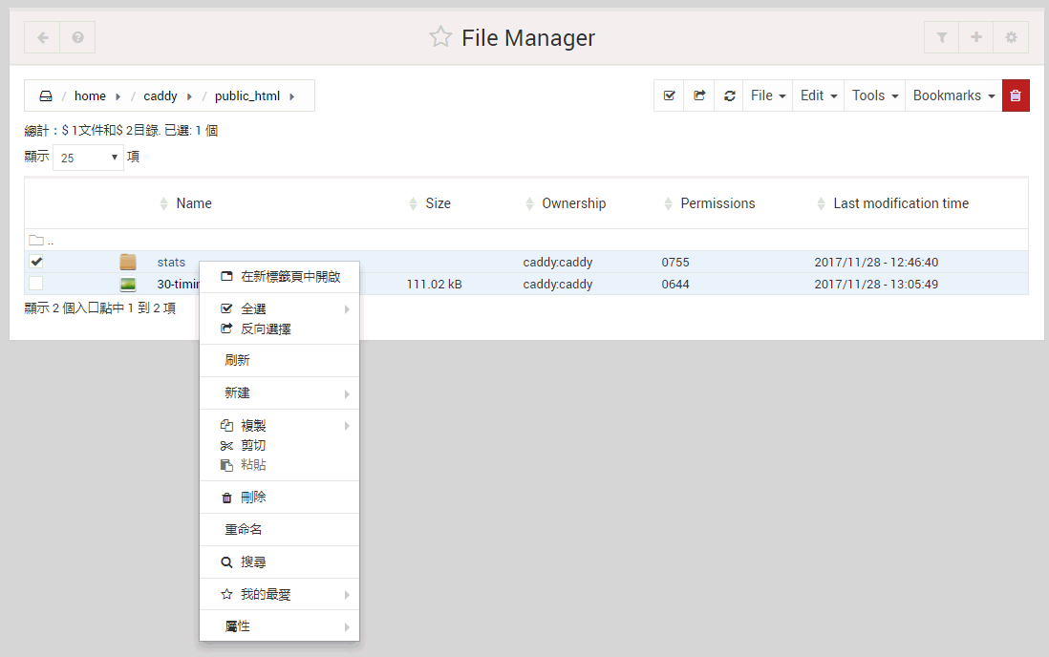Image resolution: width=1049 pixels, height=657 pixels.
Task: Choose 重命名 in the context menu
Action: point(280,530)
